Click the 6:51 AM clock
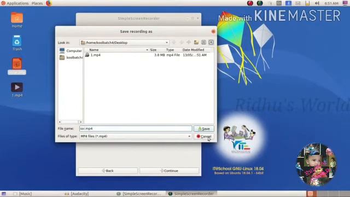Screen dimensions: 350x197 coord(331,3)
